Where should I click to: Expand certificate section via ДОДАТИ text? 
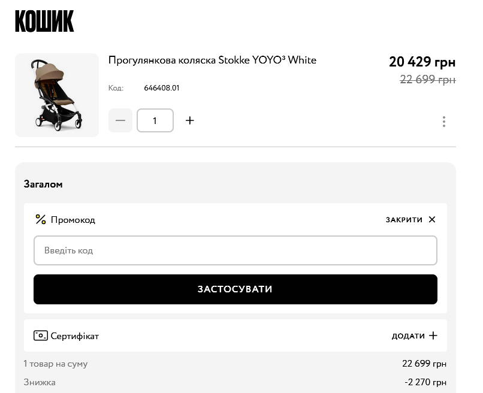[408, 336]
